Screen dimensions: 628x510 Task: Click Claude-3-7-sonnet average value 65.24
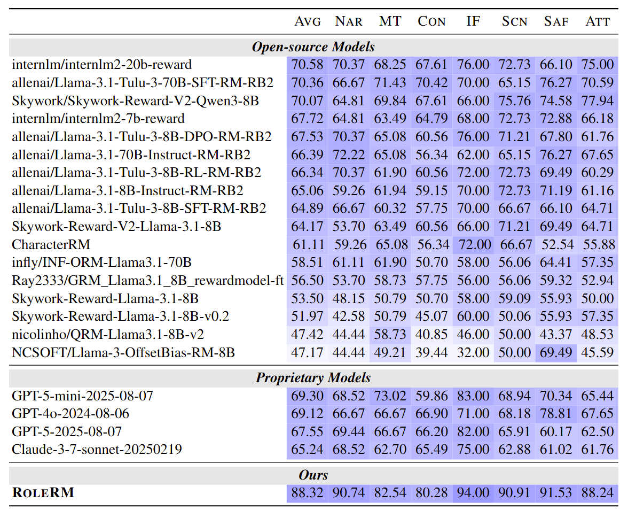click(x=307, y=450)
